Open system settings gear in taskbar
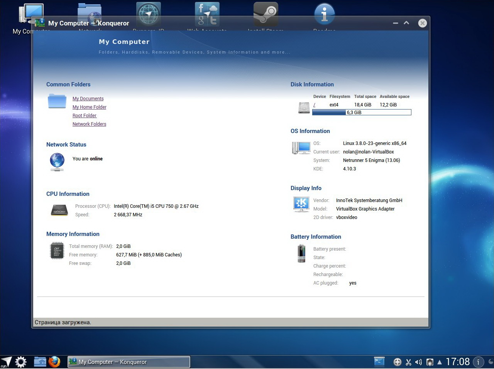The width and height of the screenshot is (494, 369). click(20, 362)
